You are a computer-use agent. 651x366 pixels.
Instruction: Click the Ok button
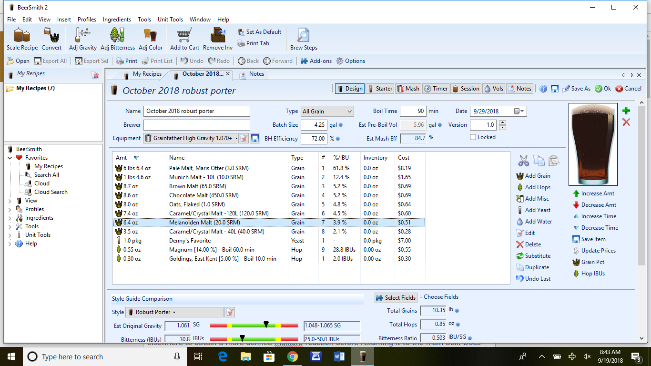point(603,89)
